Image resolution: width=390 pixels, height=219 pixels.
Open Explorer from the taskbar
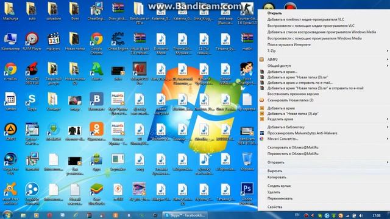pos(23,215)
